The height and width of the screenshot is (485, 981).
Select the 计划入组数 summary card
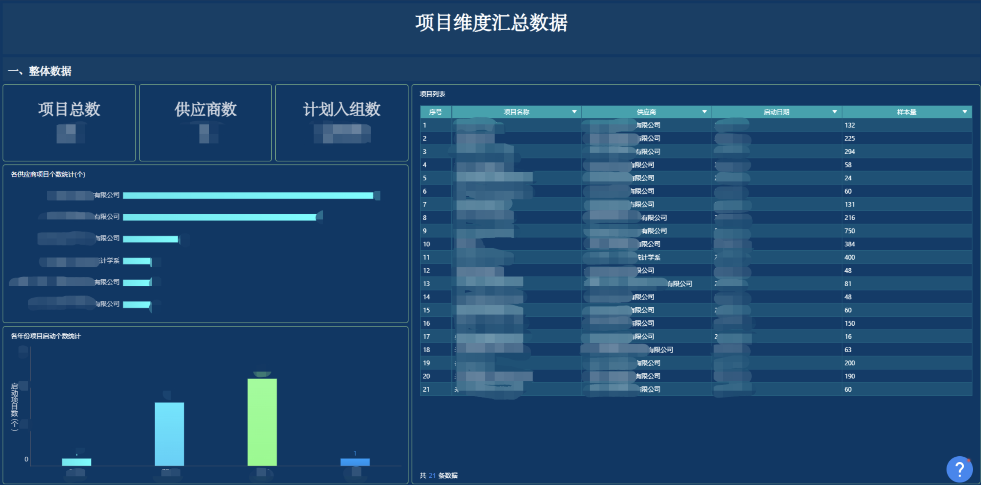[x=341, y=122]
